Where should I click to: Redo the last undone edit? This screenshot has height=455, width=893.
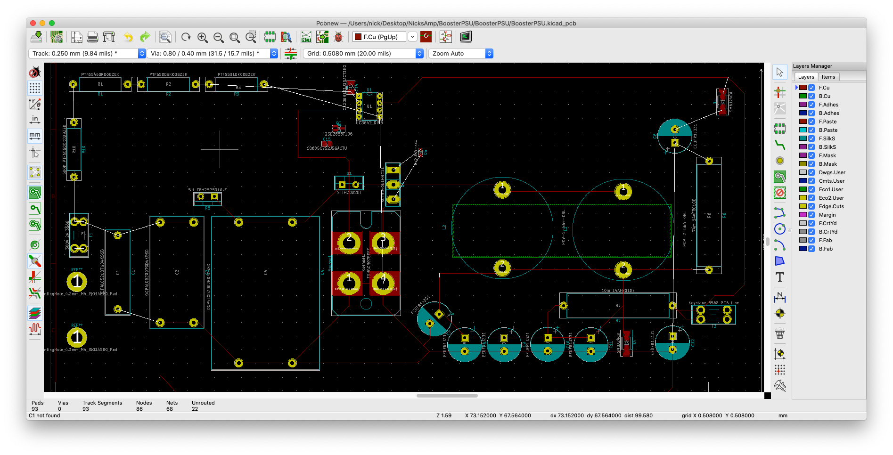145,37
